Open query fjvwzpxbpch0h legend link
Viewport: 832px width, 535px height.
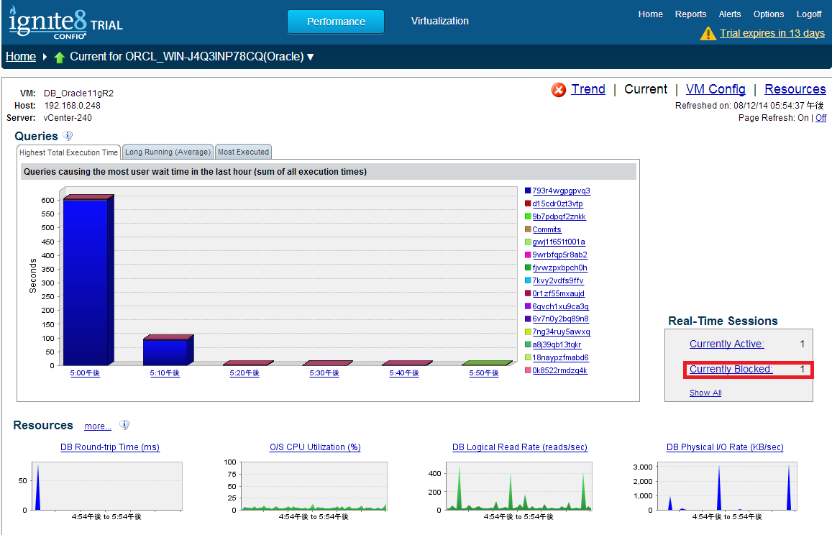(x=559, y=268)
